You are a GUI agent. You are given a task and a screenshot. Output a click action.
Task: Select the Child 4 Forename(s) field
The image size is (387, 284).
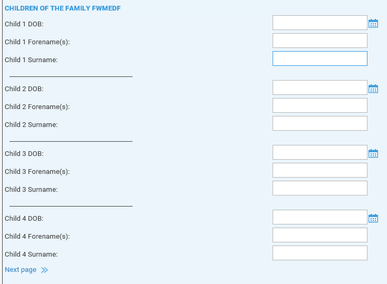tap(320, 235)
